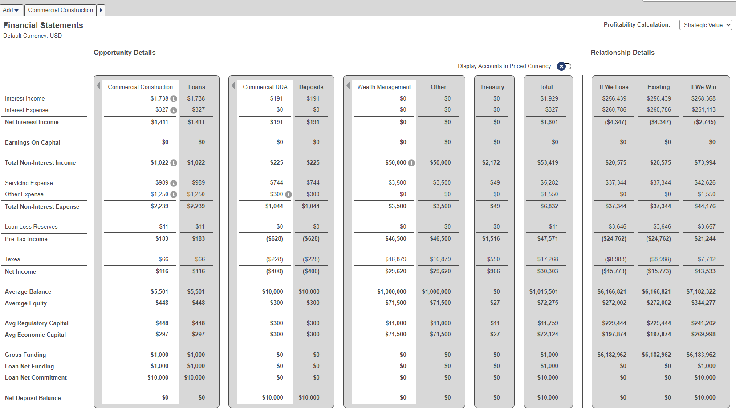This screenshot has height=412, width=736.
Task: Select the Total column header
Action: [546, 87]
